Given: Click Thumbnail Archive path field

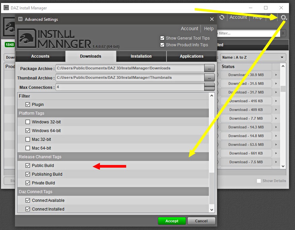Looking at the screenshot, I should (x=130, y=77).
